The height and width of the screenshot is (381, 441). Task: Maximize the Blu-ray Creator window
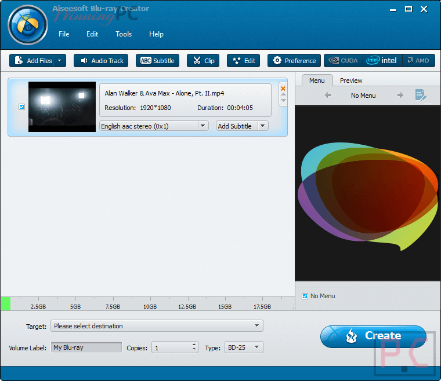click(409, 9)
